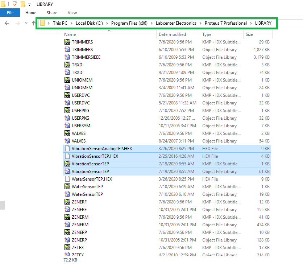Open the Home ribbon tab
303x264 pixels.
31,13
